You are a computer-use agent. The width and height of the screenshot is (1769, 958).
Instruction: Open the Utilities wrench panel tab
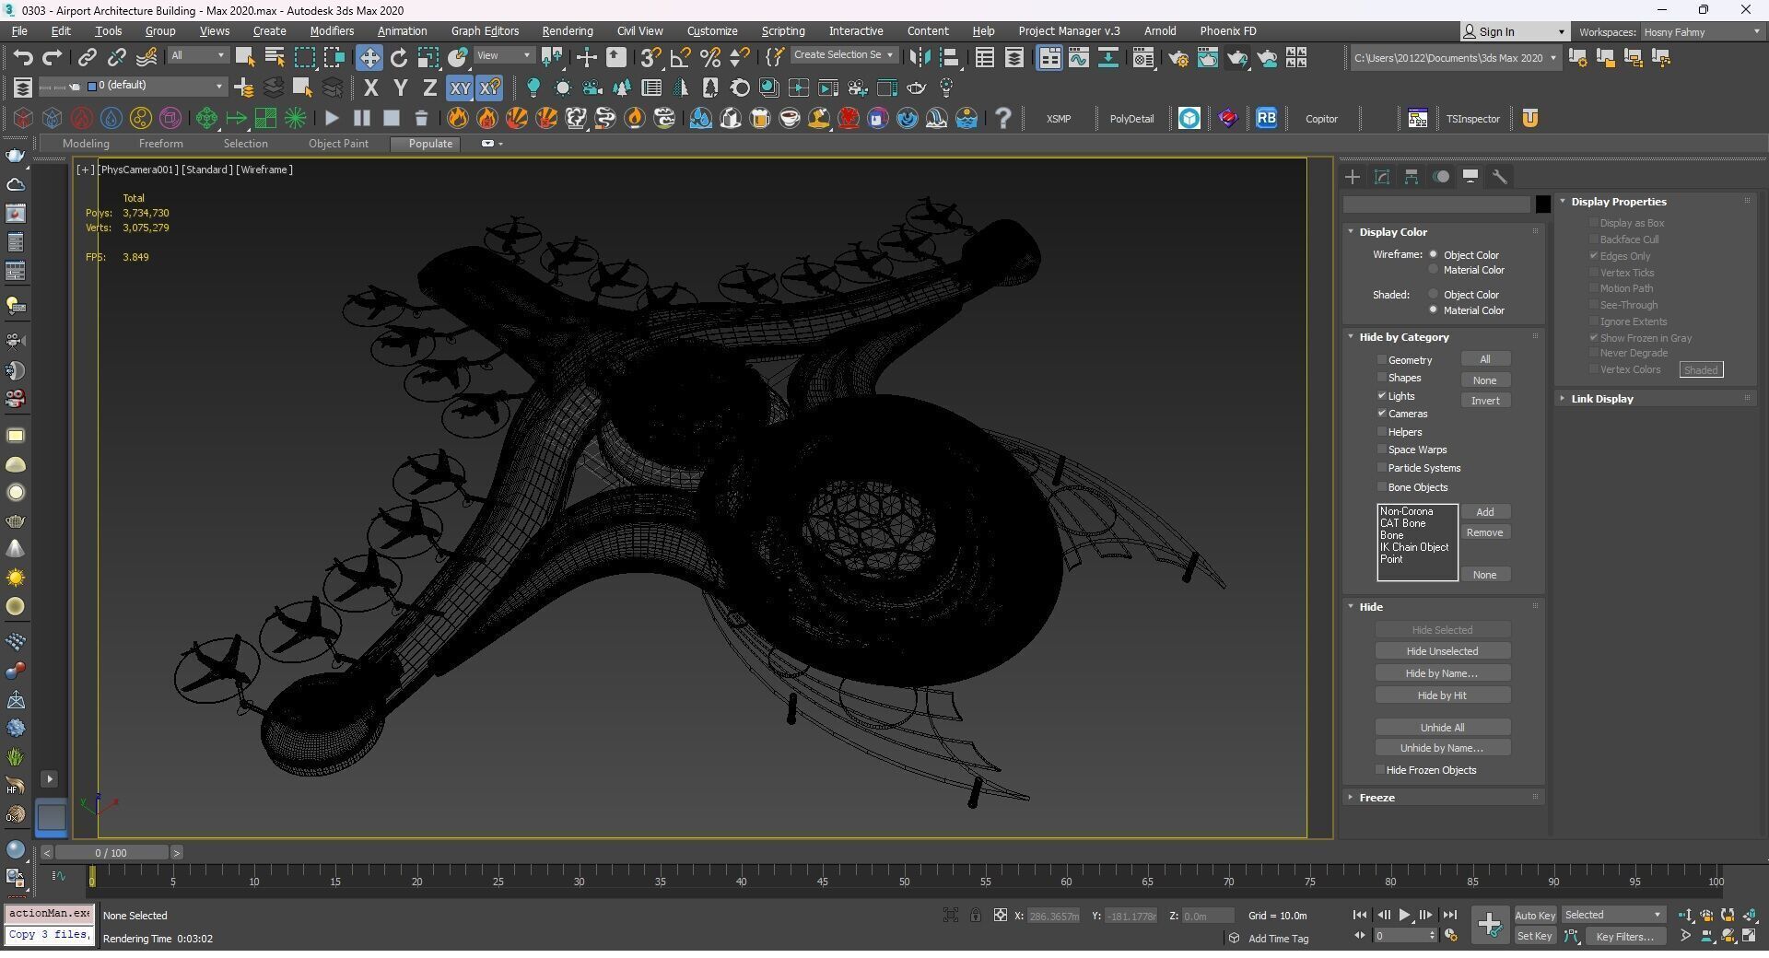(x=1500, y=177)
